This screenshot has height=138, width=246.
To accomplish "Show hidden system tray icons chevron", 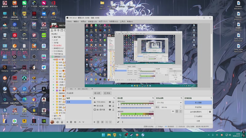I will (209, 135).
